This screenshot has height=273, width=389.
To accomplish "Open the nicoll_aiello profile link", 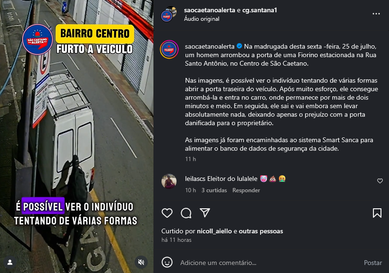I will click(214, 231).
